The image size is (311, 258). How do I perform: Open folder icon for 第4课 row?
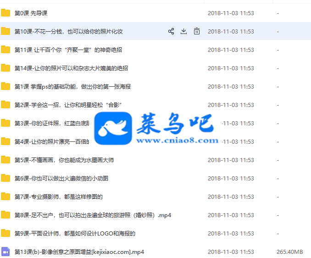[x=6, y=141]
